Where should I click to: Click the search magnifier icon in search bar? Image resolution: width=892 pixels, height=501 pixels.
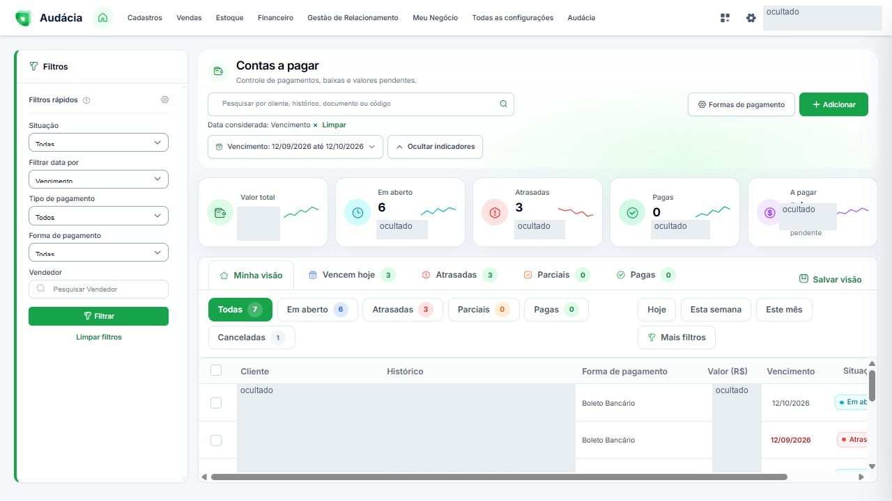tap(503, 104)
